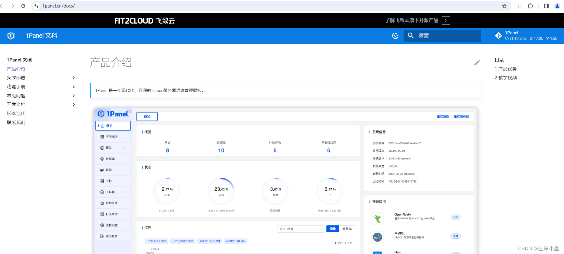
Task: Click the 网站 count 8
Action: coord(168,150)
